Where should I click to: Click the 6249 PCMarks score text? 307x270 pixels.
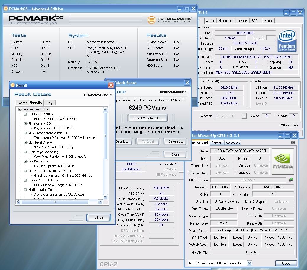(147, 108)
